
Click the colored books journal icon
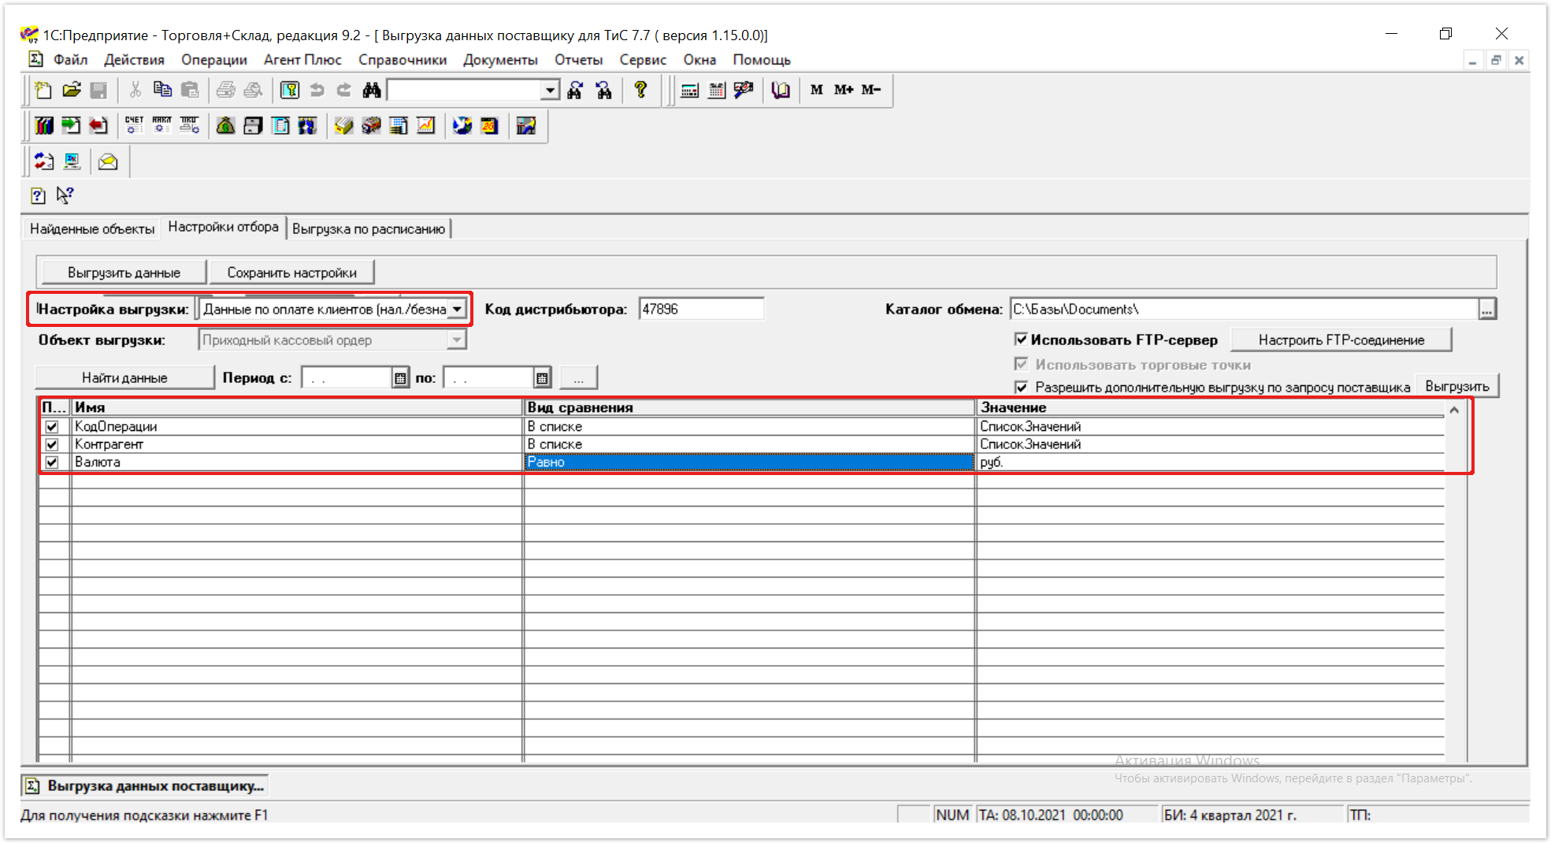(44, 125)
